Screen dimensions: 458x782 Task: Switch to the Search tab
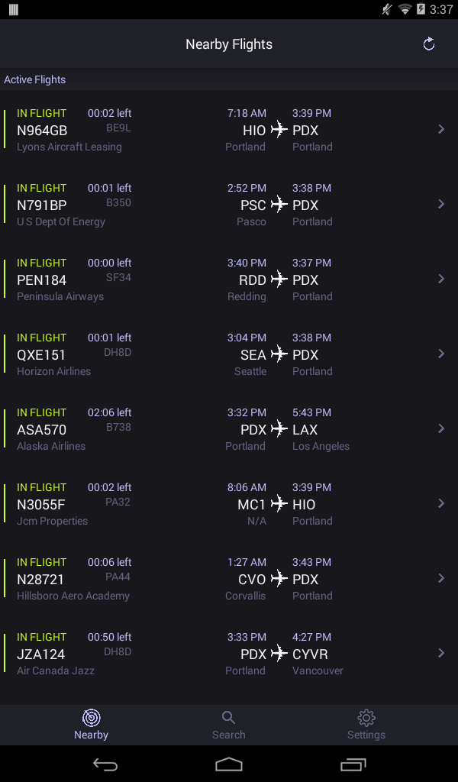pyautogui.click(x=228, y=724)
